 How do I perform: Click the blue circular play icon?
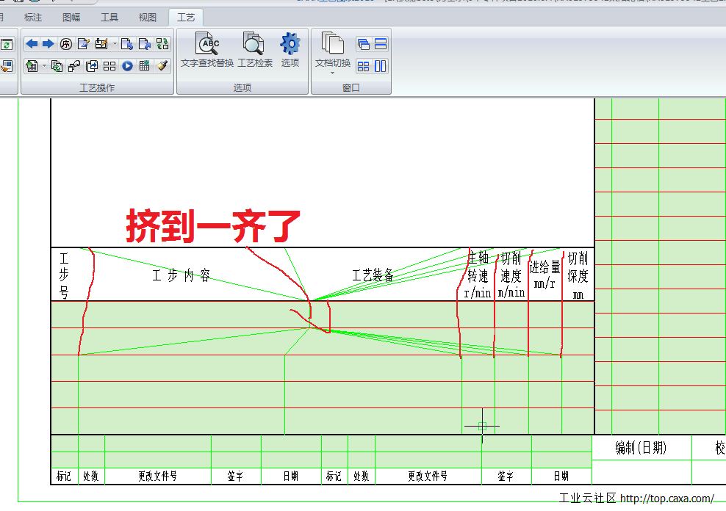pyautogui.click(x=127, y=66)
